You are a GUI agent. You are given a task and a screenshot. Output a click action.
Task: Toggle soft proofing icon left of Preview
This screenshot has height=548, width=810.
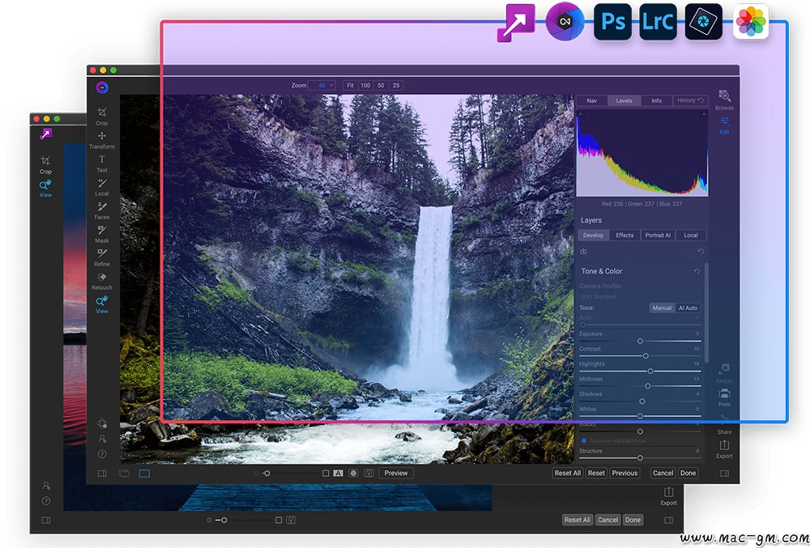coord(369,474)
